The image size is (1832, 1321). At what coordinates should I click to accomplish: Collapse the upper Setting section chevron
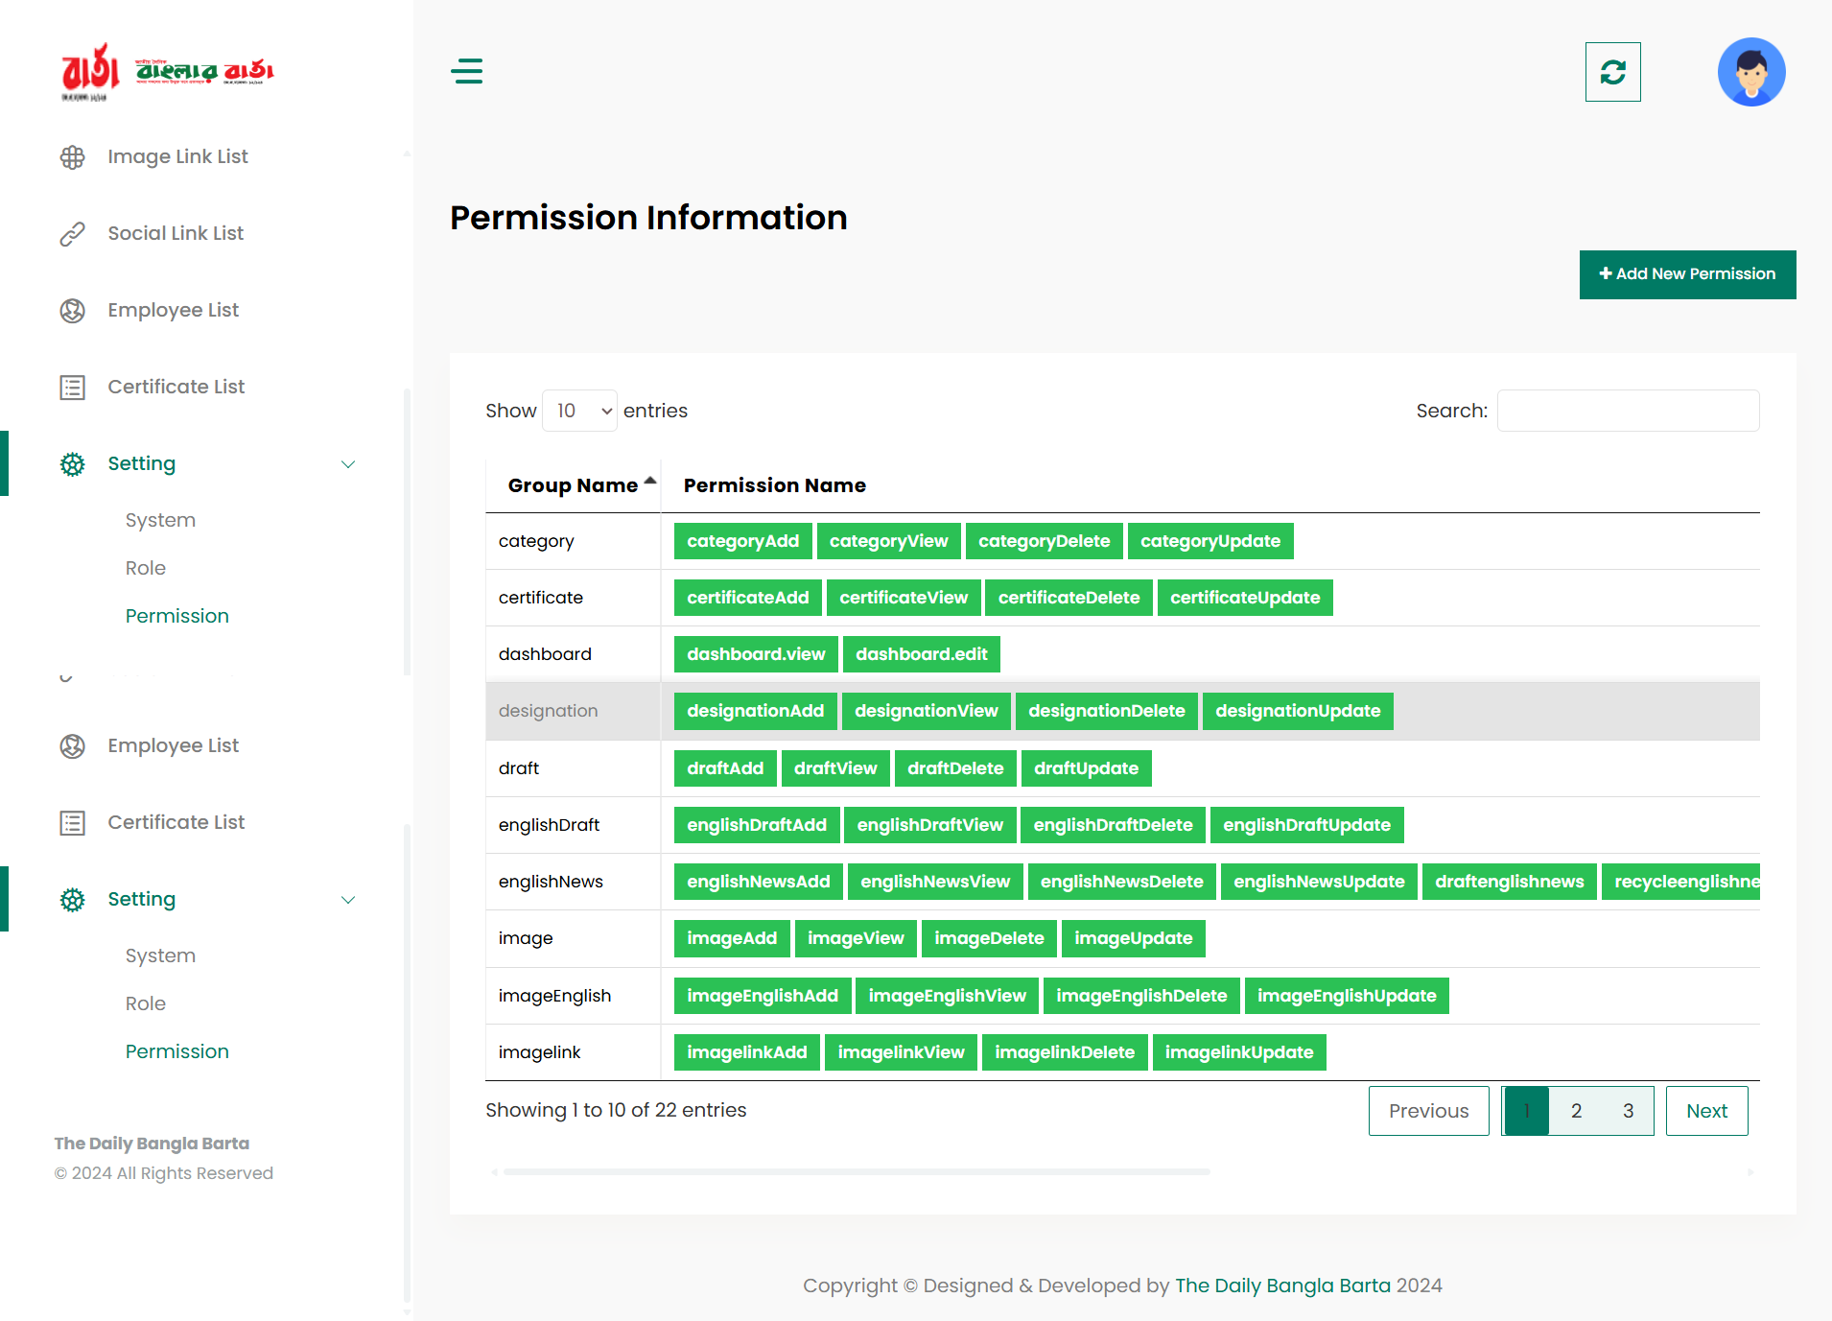coord(349,463)
